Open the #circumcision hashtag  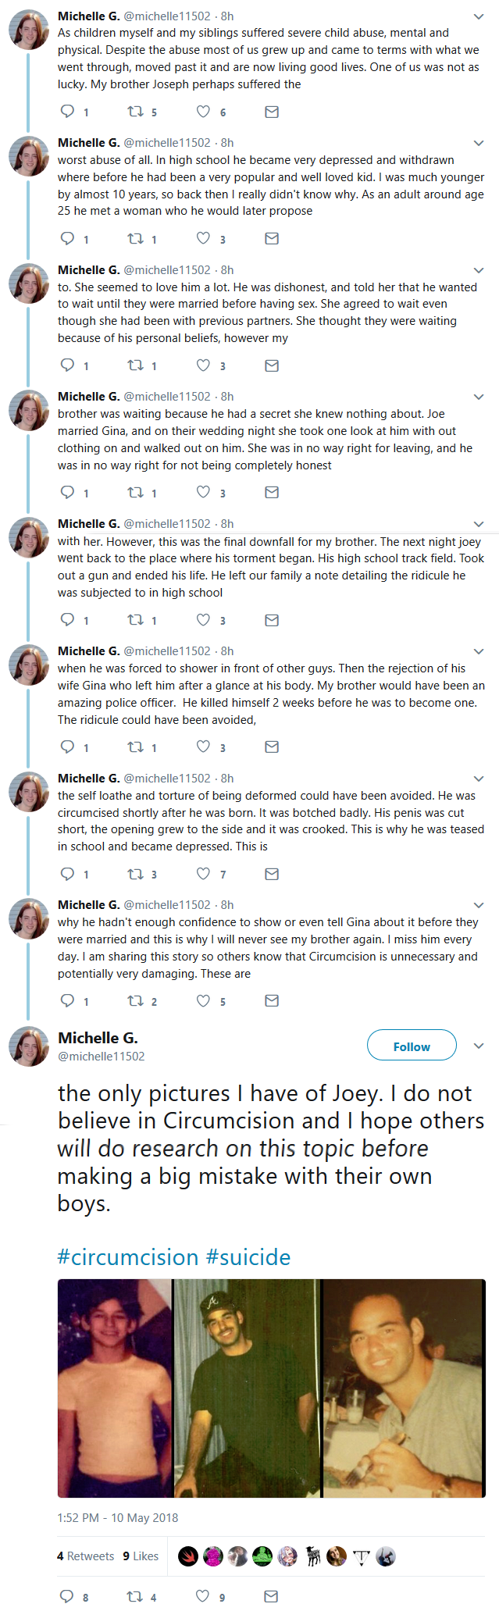pyautogui.click(x=128, y=1257)
